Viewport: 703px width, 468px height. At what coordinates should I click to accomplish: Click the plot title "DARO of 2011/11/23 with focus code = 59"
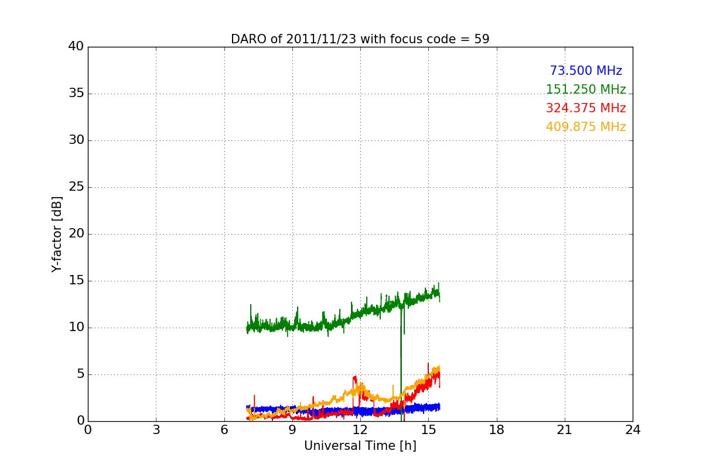(x=360, y=39)
